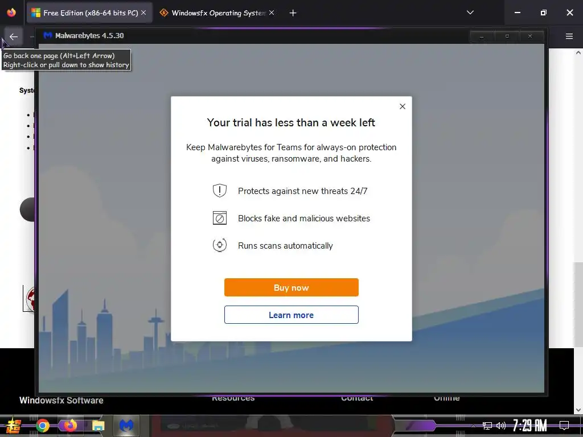Close the Windowsfx Operating System tab
This screenshot has height=437, width=583.
272,13
